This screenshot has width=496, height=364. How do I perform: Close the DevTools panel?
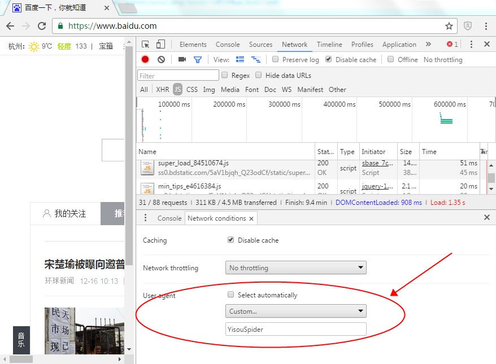coord(487,44)
